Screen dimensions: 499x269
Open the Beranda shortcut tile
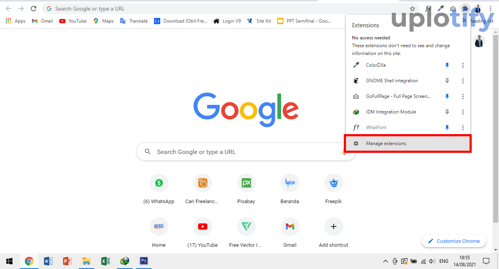click(290, 188)
